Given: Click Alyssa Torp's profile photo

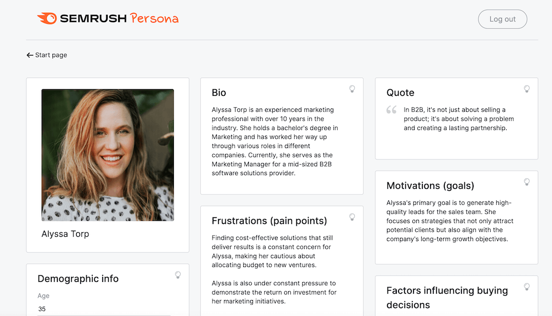Looking at the screenshot, I should coord(108,155).
